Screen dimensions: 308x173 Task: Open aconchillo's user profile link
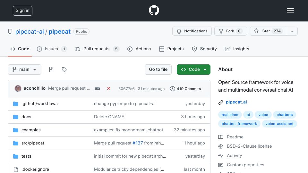(35, 88)
